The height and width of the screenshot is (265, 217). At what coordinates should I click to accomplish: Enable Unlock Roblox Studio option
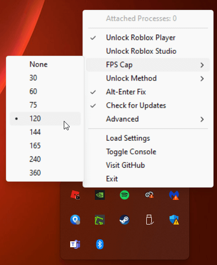coord(148,51)
